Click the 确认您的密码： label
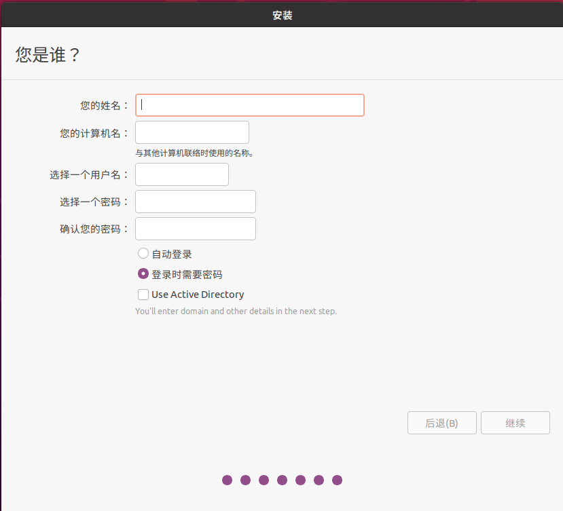The height and width of the screenshot is (511, 563). click(x=94, y=229)
